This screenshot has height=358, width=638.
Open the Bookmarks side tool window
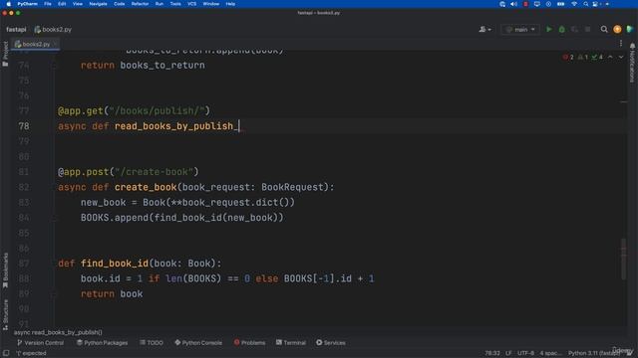(x=5, y=270)
